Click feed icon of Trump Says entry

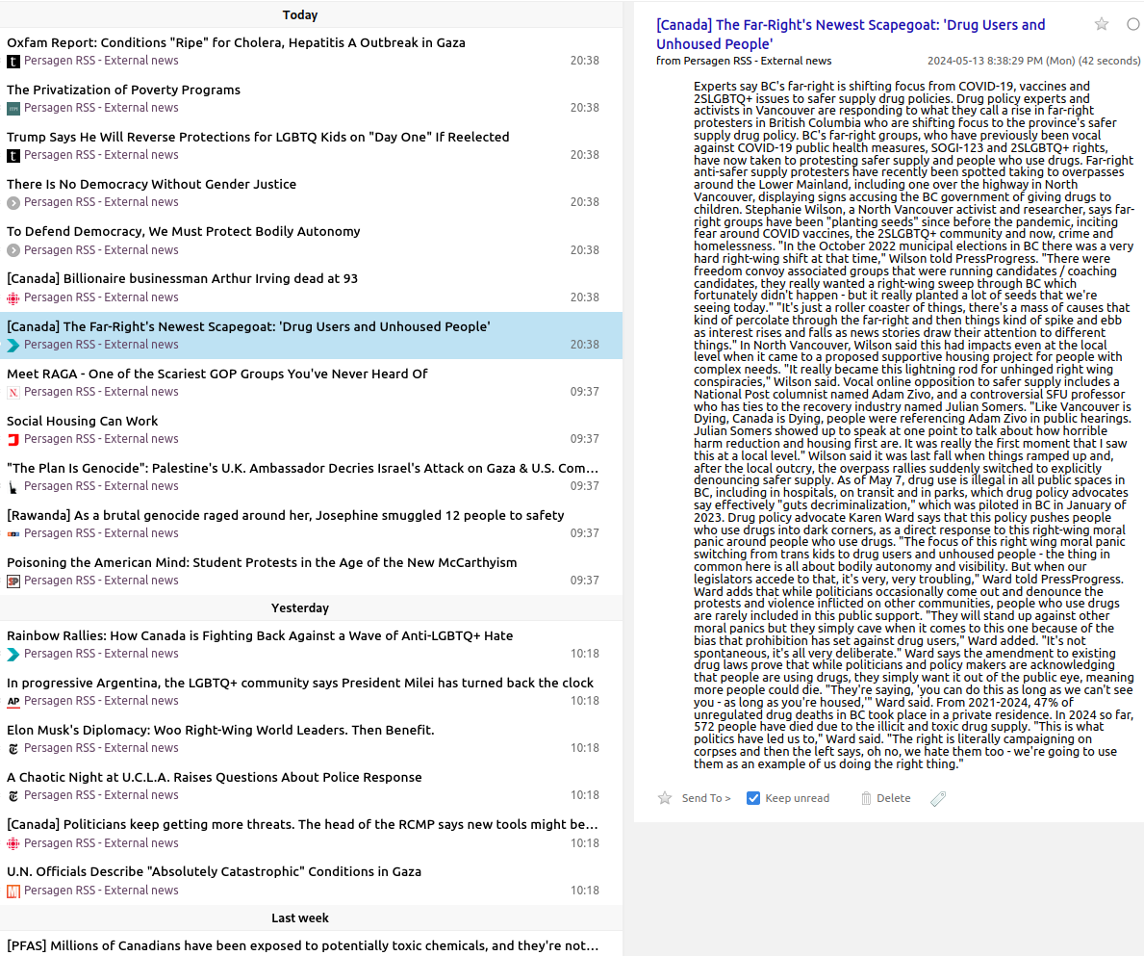(x=13, y=155)
